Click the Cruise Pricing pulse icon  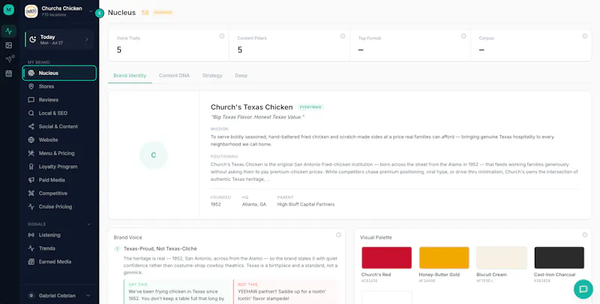(x=31, y=206)
